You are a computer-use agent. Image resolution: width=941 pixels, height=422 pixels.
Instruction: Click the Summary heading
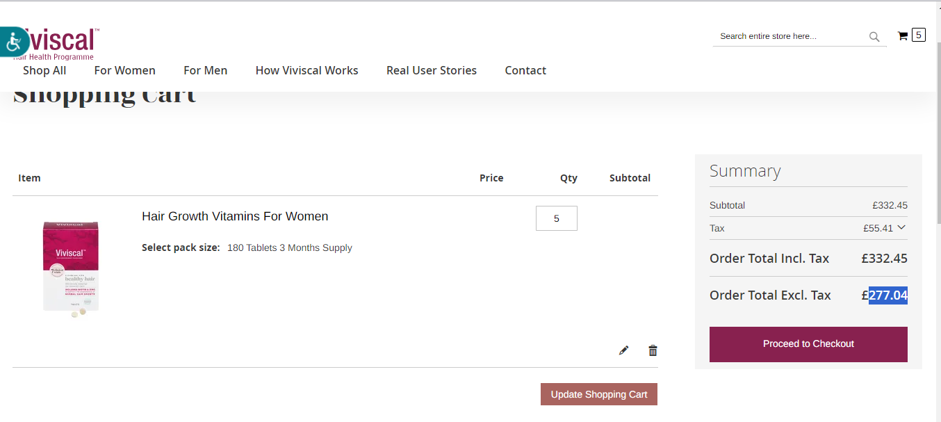coord(745,171)
